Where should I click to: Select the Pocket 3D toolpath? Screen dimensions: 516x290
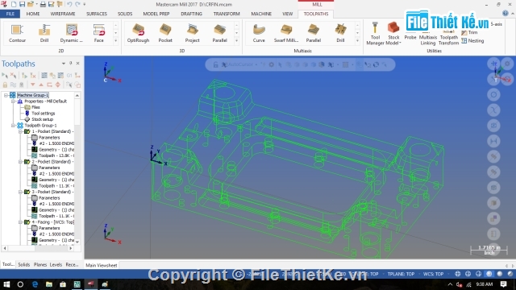pyautogui.click(x=165, y=33)
